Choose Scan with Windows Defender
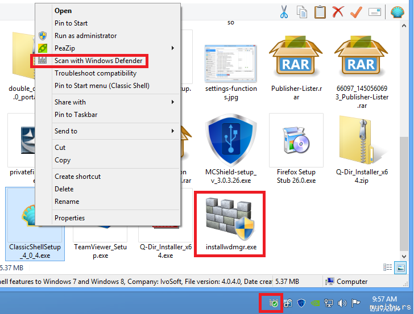This screenshot has height=314, width=414. pos(108,61)
